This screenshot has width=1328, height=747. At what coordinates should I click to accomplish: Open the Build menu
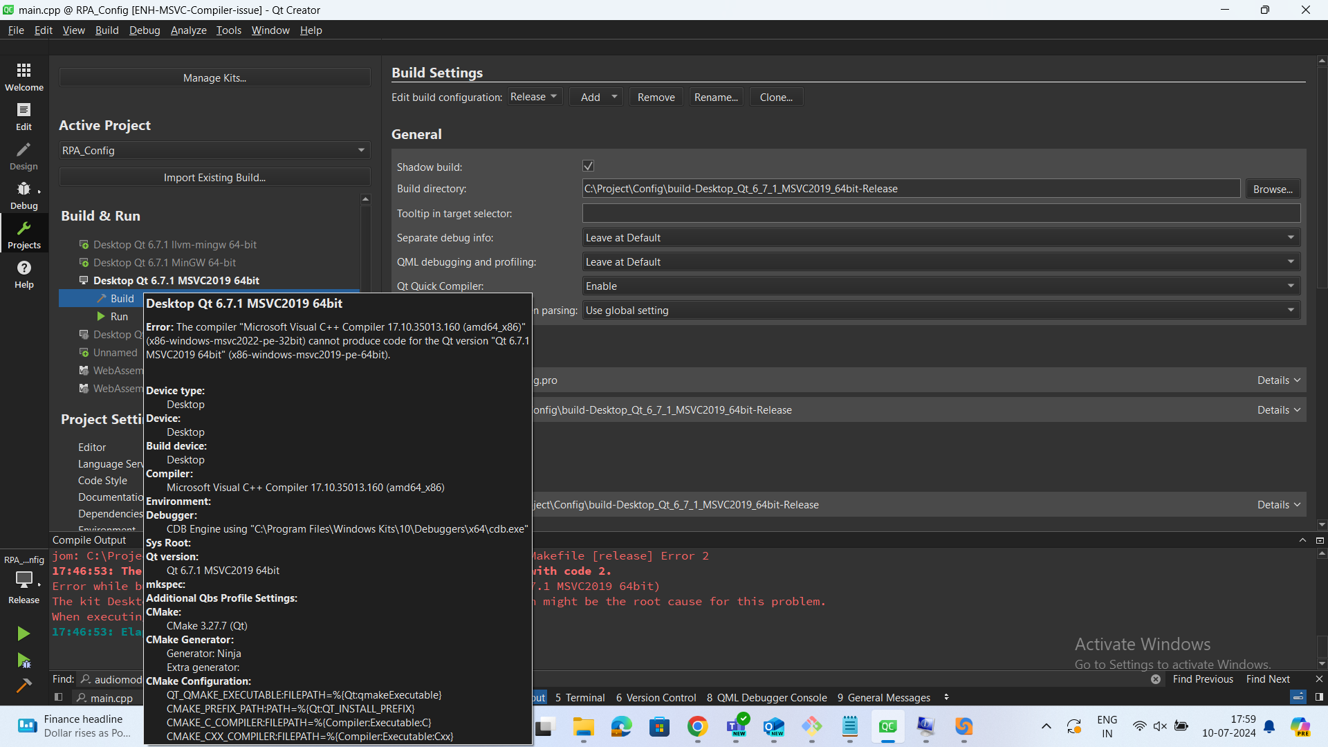[107, 30]
